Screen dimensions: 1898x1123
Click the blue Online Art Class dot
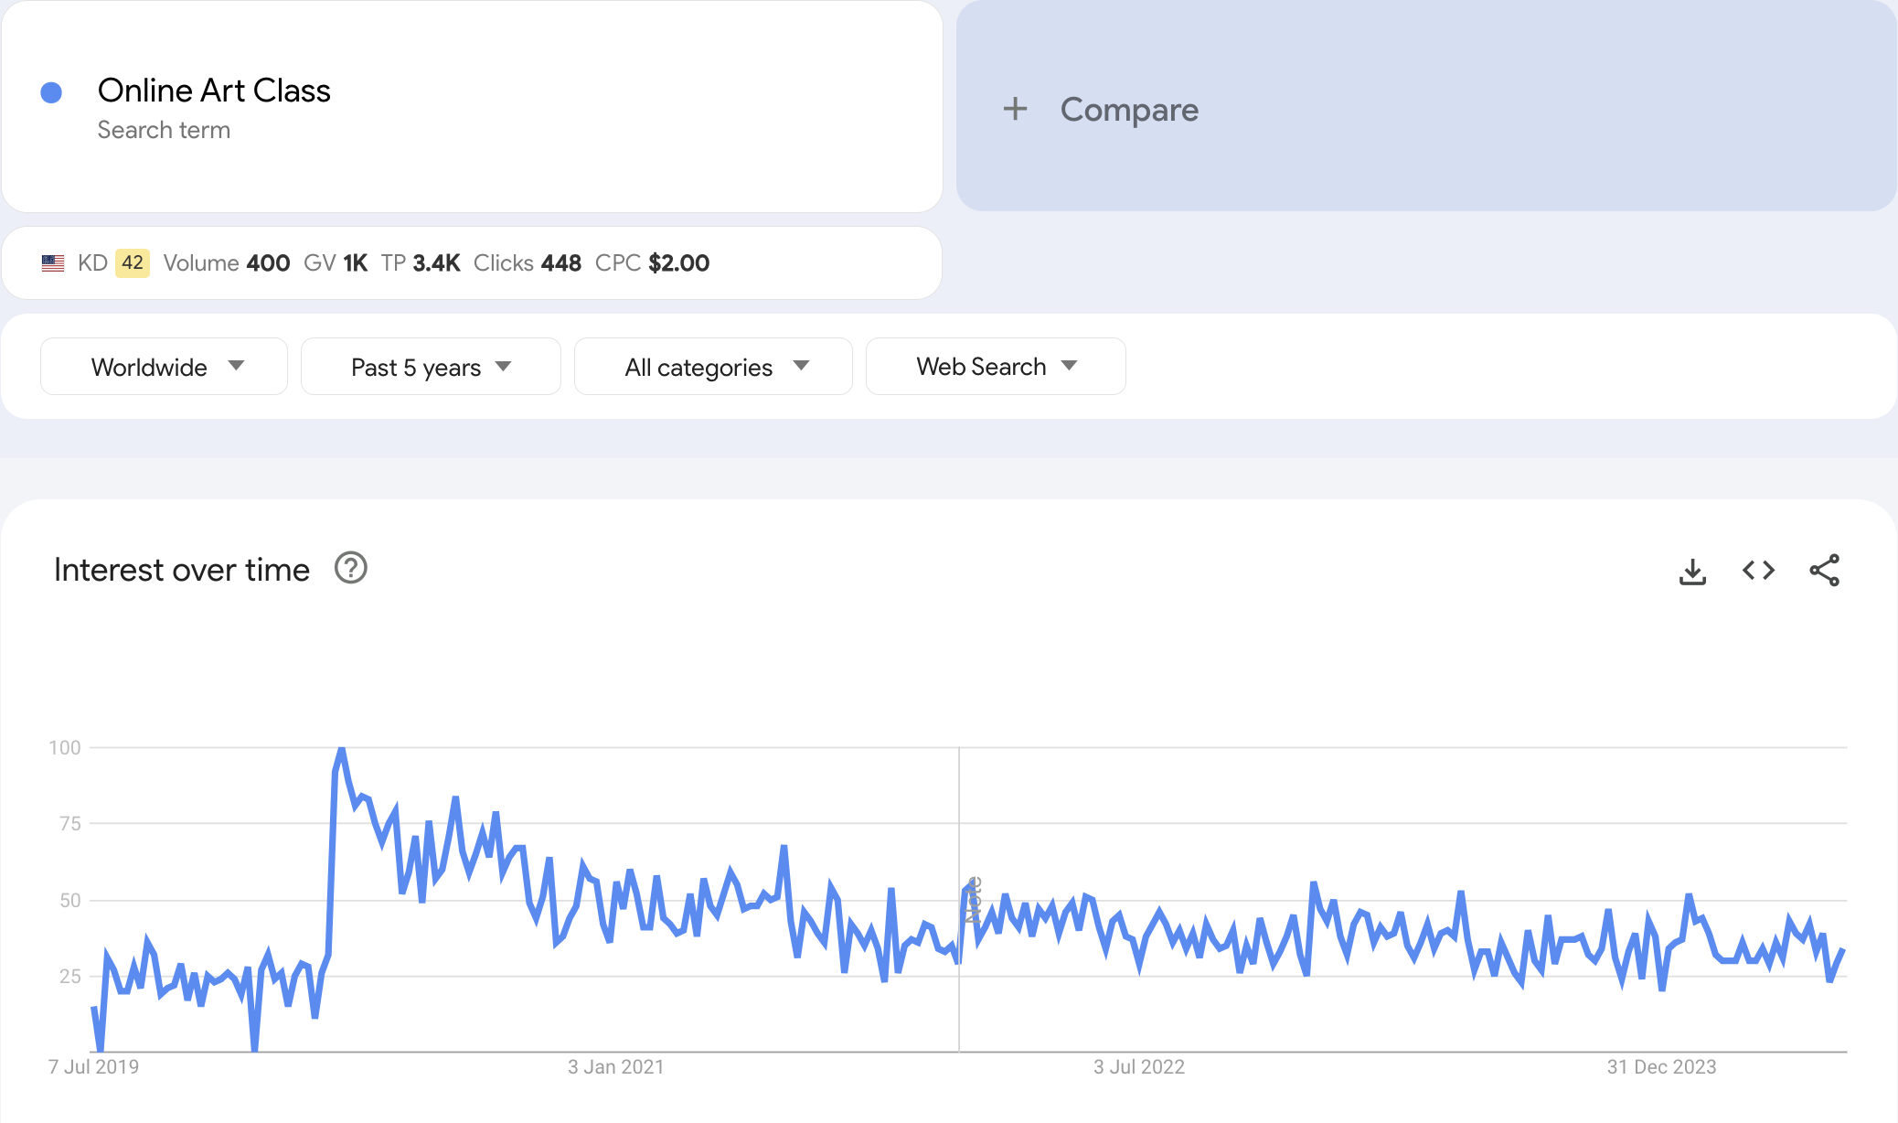pos(51,92)
